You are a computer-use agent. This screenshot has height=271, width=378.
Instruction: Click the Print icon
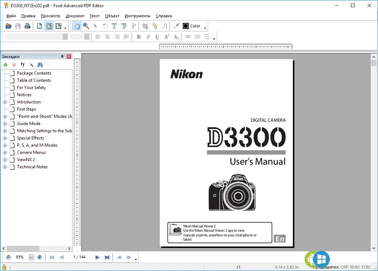[27, 26]
